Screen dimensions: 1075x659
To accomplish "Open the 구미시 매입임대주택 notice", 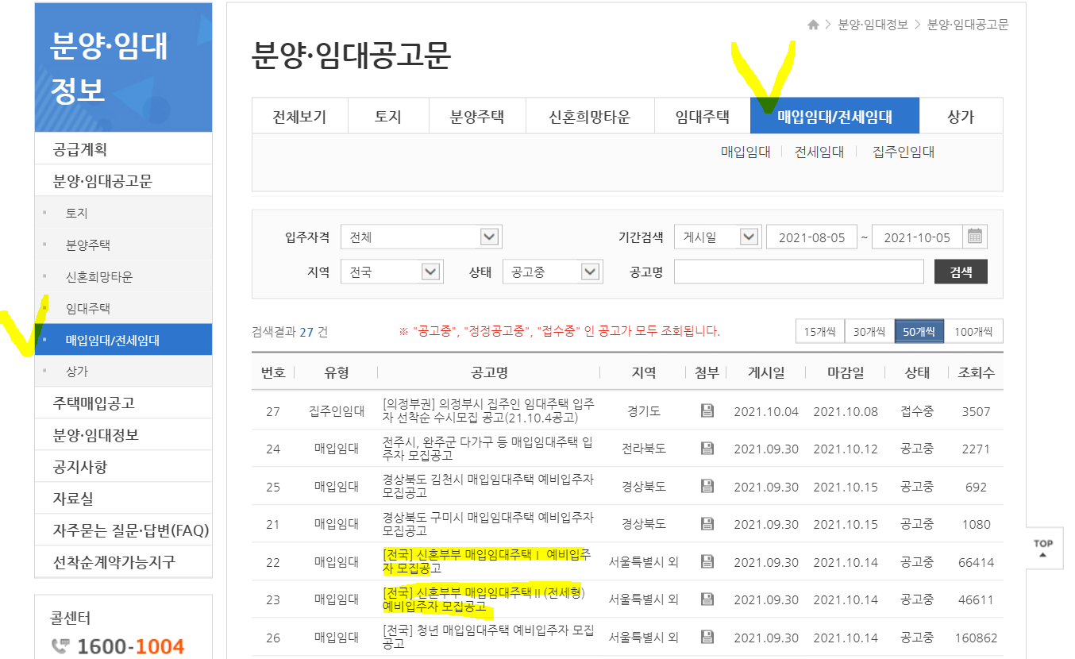I will 487,524.
